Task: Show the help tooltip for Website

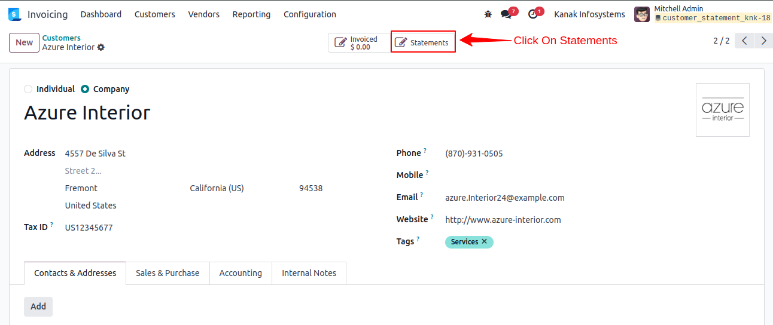Action: point(432,217)
